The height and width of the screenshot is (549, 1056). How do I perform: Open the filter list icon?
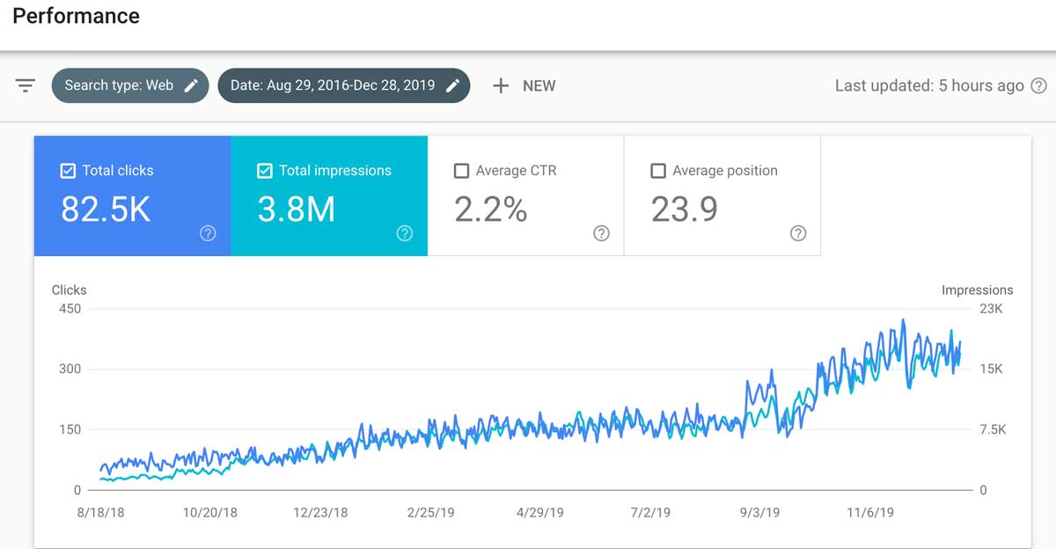pos(26,85)
